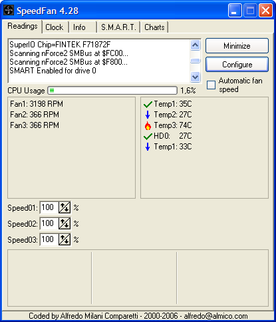This screenshot has width=276, height=322.
Task: Click the blue down arrow beside Temp2
Action: [x=148, y=115]
